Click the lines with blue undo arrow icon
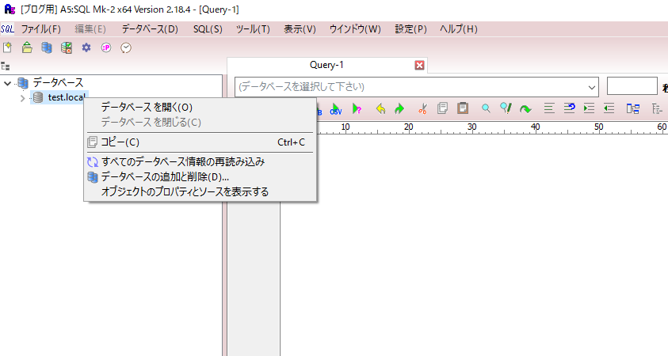Image resolution: width=668 pixels, height=356 pixels. click(x=569, y=108)
